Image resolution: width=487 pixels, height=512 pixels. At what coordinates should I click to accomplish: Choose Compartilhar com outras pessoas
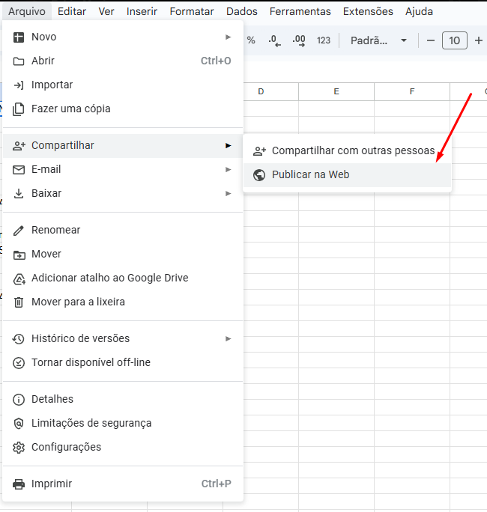pos(347,151)
